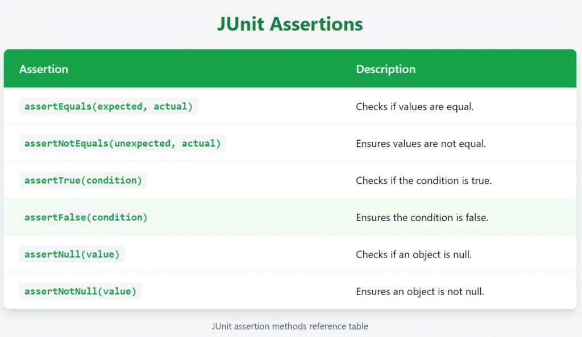Screen dimensions: 582x337
Task: Click the word 'Assertions' in the heading
Action: click(x=316, y=24)
